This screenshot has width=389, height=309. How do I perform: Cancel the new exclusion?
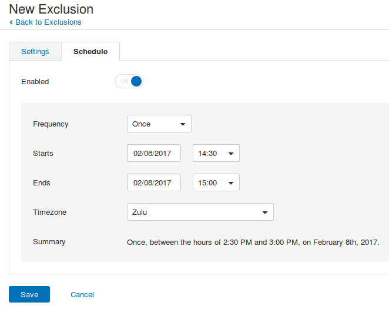click(x=82, y=295)
